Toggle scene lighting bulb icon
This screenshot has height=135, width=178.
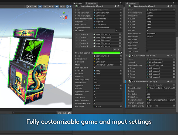(40, 6)
